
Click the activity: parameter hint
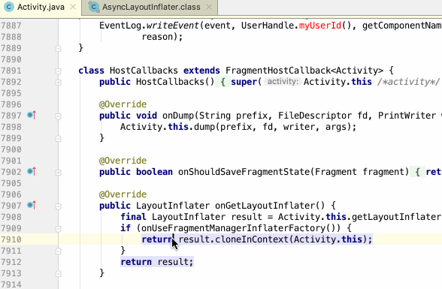click(x=283, y=82)
